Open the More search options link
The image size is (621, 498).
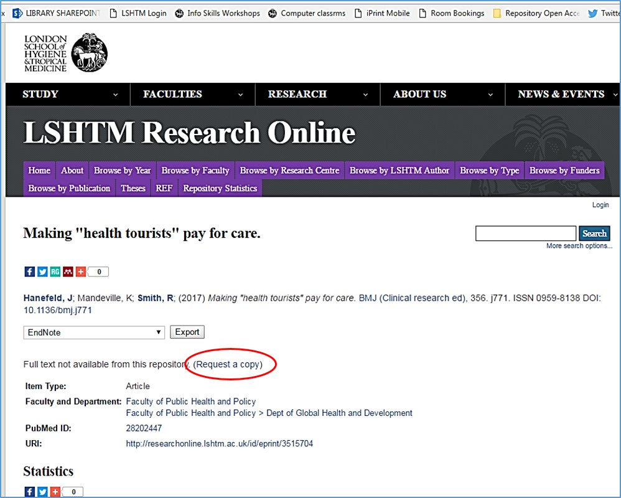coord(579,246)
